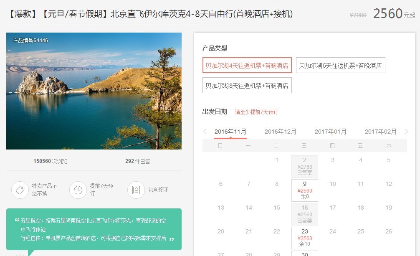Click the 产品编号64446 label on photo
Screen dimensions: 420x256
pyautogui.click(x=30, y=41)
